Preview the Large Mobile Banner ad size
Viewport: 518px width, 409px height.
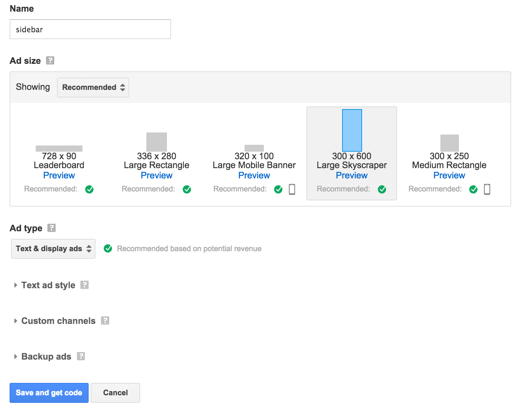(x=254, y=175)
